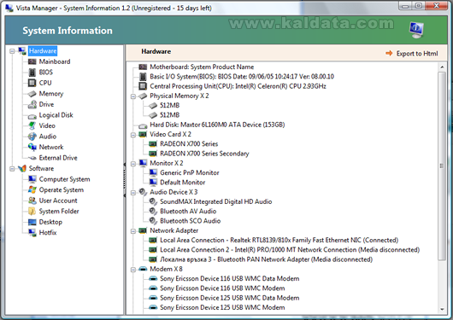This screenshot has height=320, width=453.
Task: Select Sony Ericsson Device 125 USB WMC Modem
Action: click(x=222, y=307)
